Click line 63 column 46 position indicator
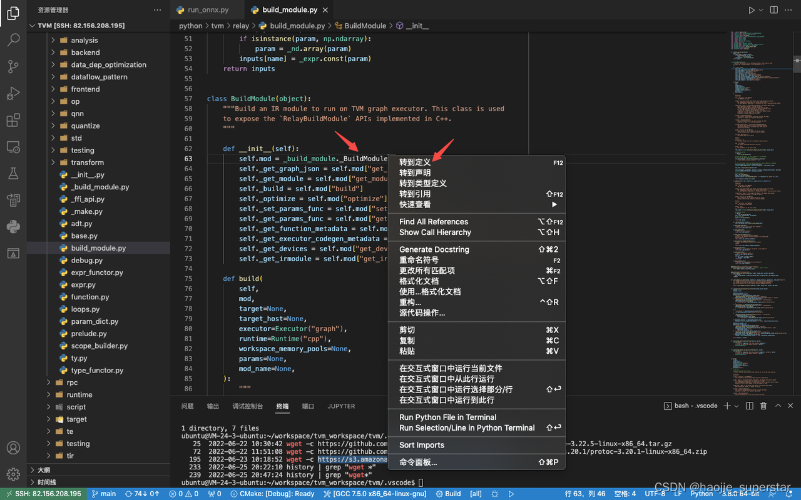 point(585,494)
